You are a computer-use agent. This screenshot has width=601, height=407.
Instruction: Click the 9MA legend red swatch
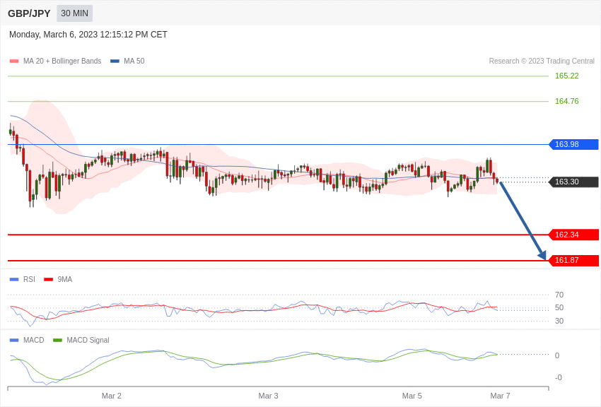[49, 280]
